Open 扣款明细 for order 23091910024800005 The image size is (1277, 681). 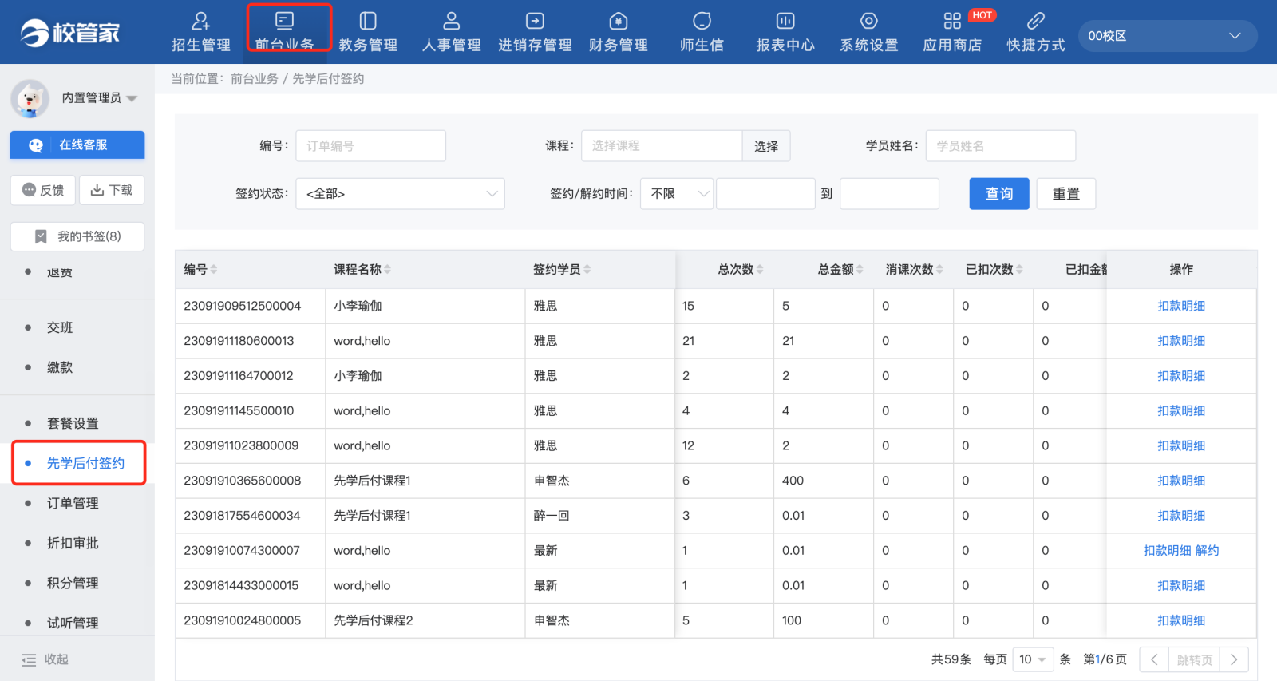tap(1181, 620)
